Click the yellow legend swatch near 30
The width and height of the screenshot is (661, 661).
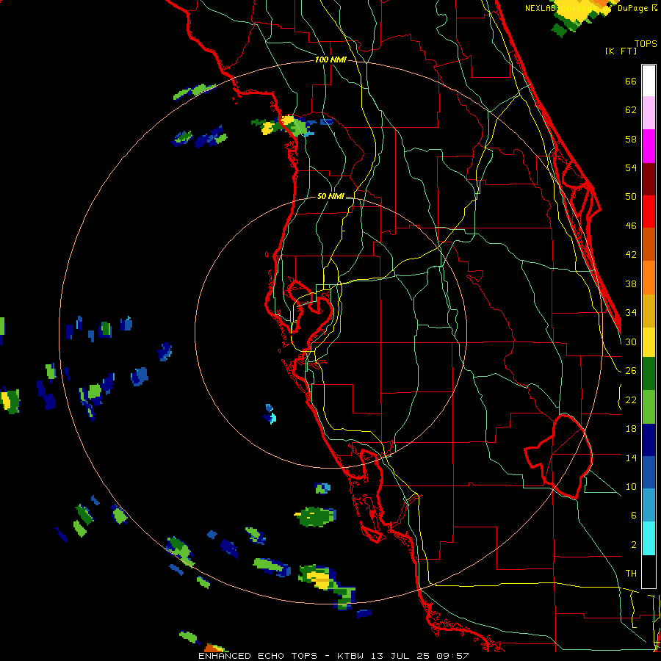point(649,342)
